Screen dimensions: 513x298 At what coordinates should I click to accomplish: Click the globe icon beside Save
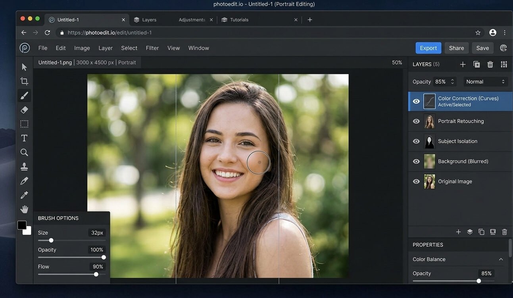pyautogui.click(x=503, y=48)
